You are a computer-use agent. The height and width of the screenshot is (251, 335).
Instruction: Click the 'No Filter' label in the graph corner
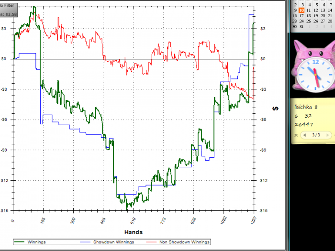coord(7,5)
